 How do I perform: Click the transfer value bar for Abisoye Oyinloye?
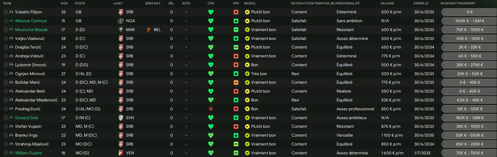(469, 21)
